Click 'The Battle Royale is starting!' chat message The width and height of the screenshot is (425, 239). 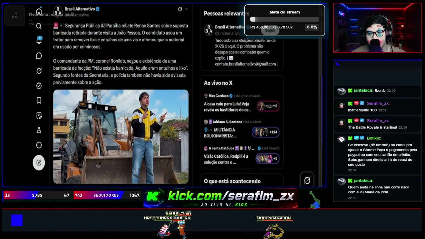pos(373,127)
